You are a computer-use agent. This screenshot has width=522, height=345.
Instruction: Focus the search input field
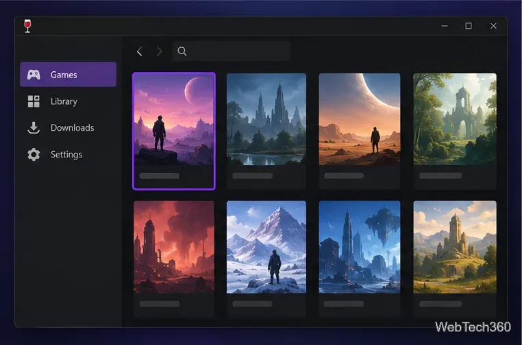pyautogui.click(x=232, y=51)
